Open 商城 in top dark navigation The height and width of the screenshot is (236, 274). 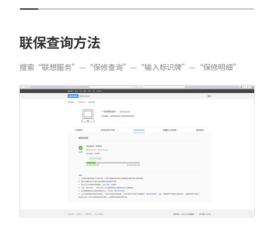pos(76,91)
